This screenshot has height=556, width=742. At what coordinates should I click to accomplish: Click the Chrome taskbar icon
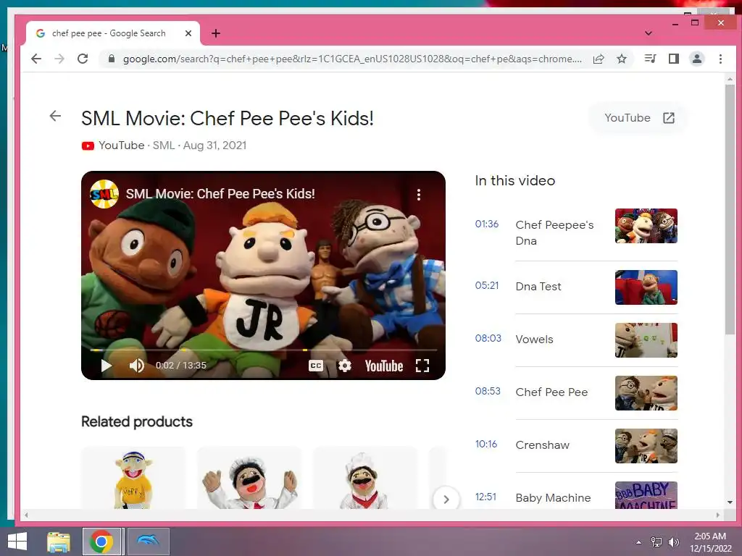[101, 542]
